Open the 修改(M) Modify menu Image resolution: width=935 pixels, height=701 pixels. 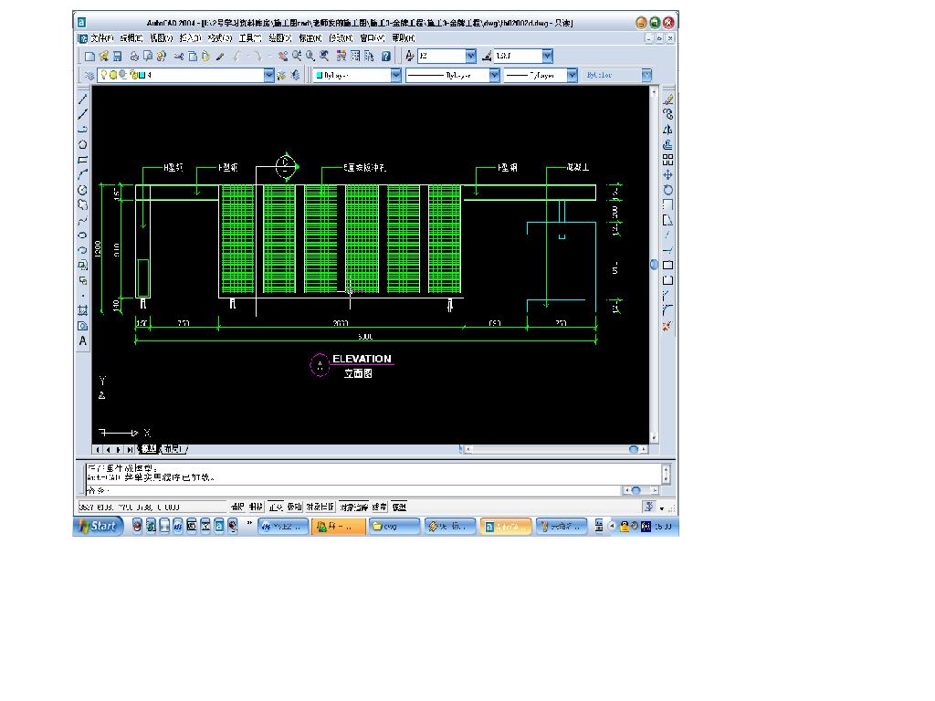point(341,38)
